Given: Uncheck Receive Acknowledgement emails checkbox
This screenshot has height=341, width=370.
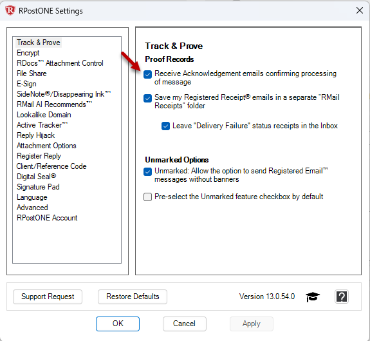Looking at the screenshot, I should (x=148, y=74).
